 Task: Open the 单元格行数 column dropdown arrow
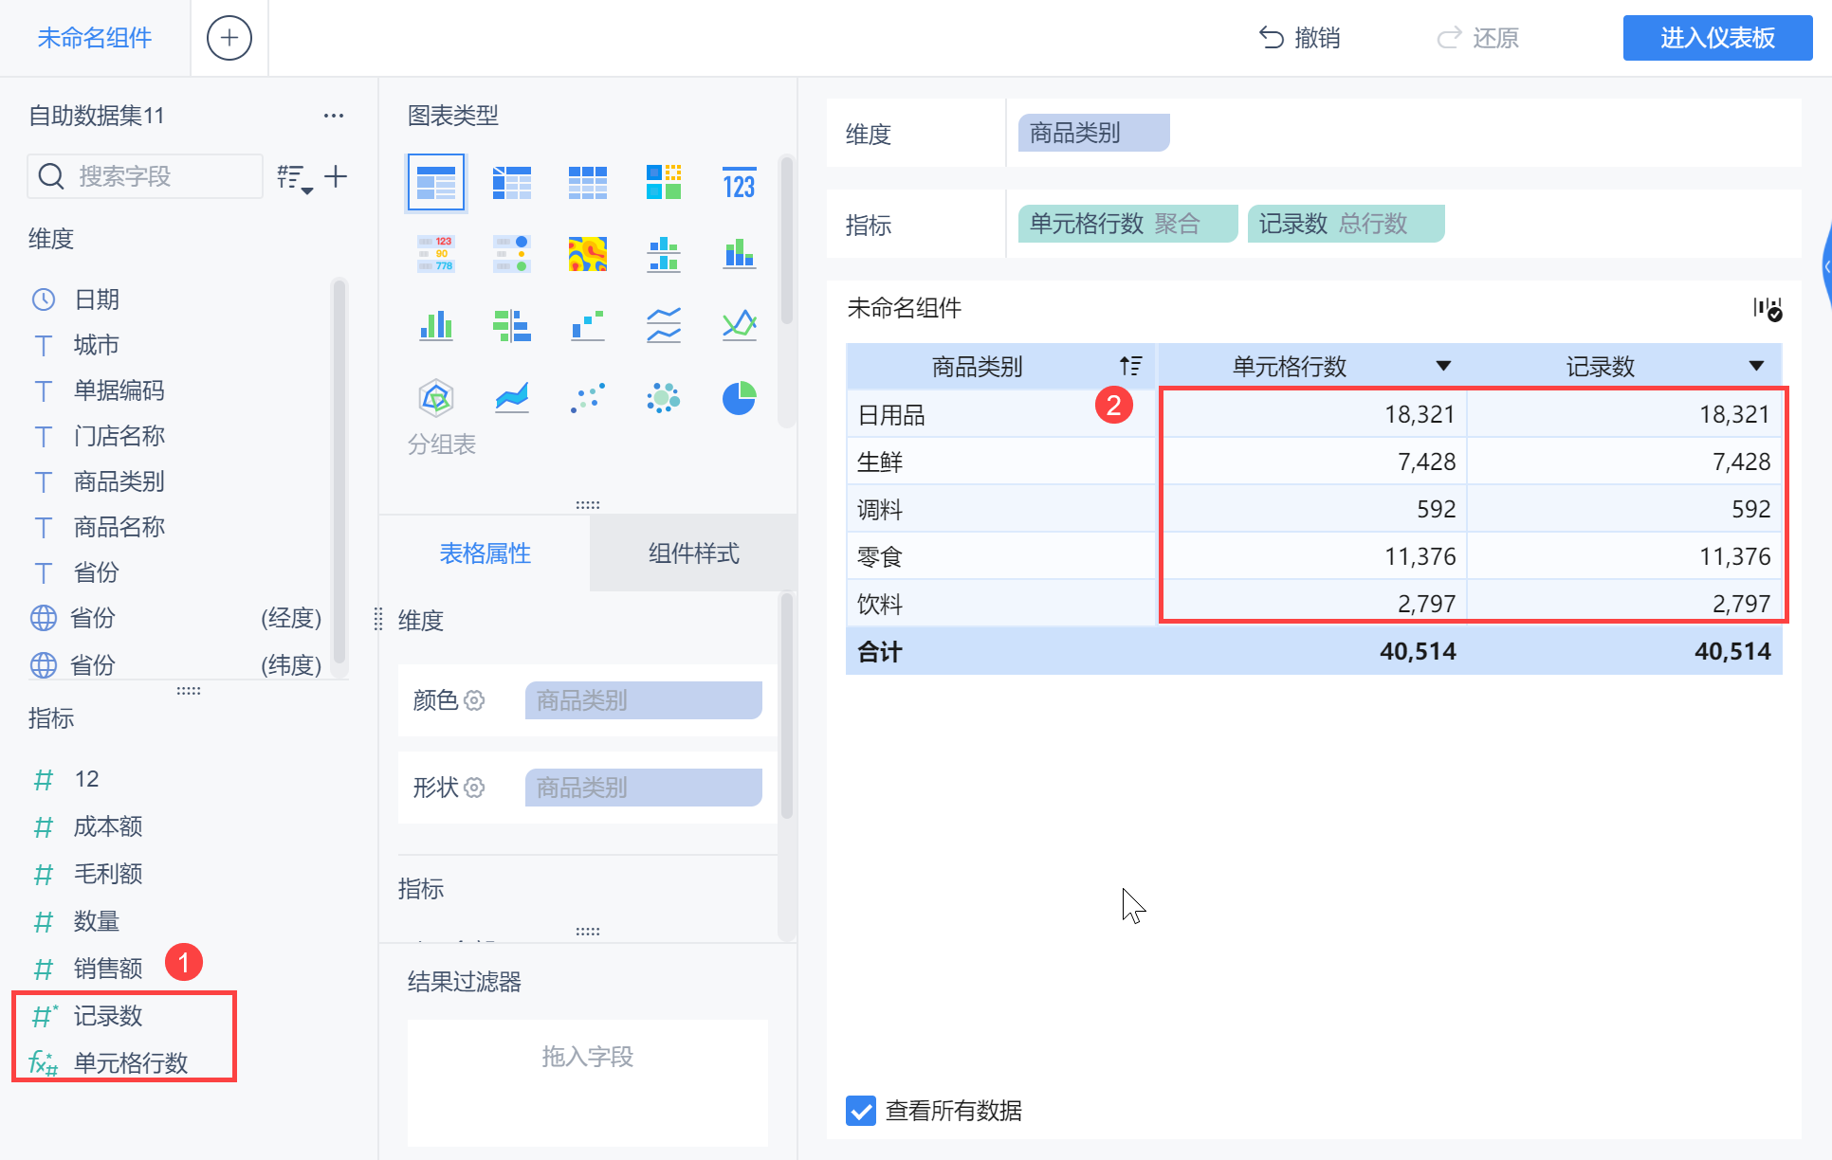[1443, 366]
